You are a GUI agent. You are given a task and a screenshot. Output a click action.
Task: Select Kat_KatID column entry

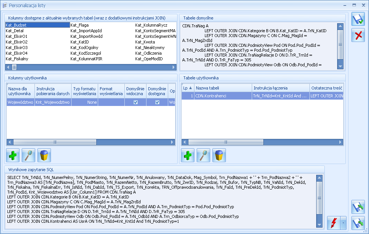[80, 42]
